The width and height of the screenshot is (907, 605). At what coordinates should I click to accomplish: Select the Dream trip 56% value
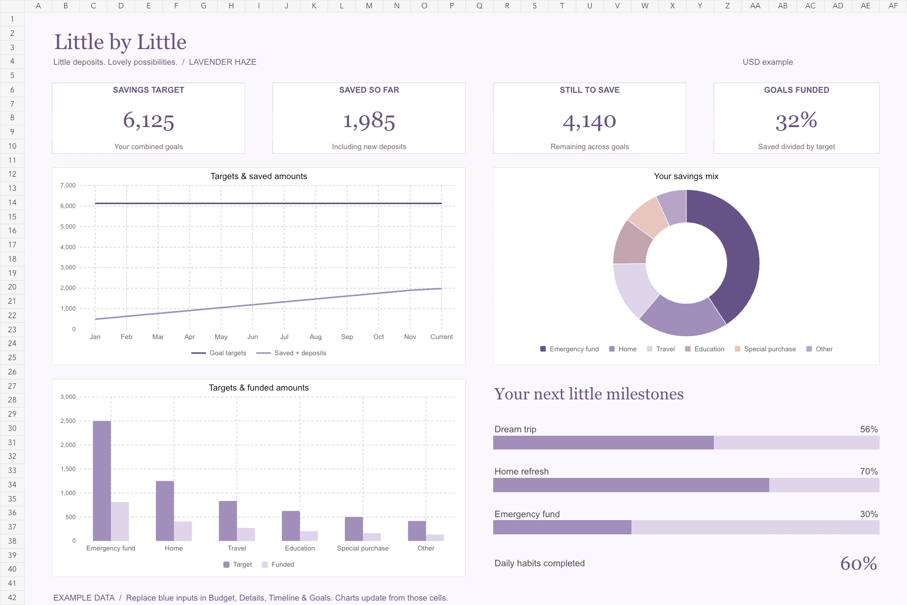coord(869,429)
